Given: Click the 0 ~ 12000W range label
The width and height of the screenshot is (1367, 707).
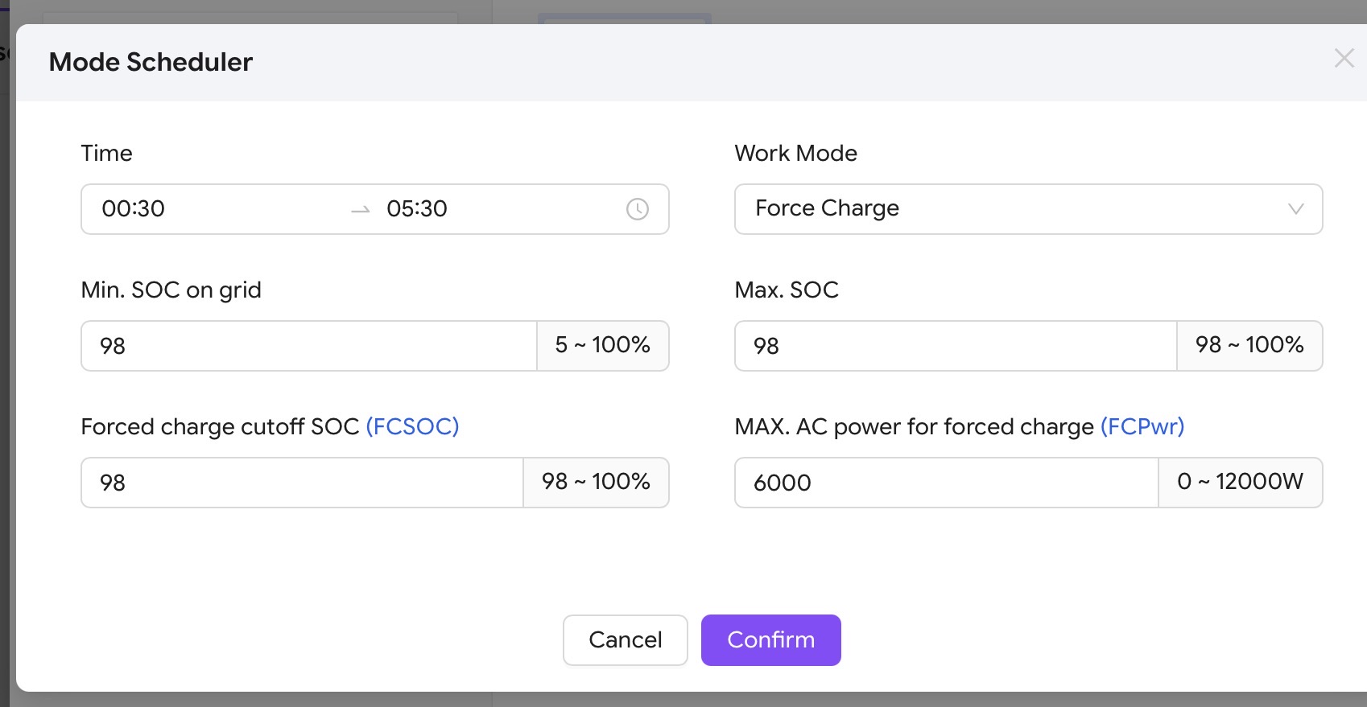Looking at the screenshot, I should pyautogui.click(x=1240, y=482).
